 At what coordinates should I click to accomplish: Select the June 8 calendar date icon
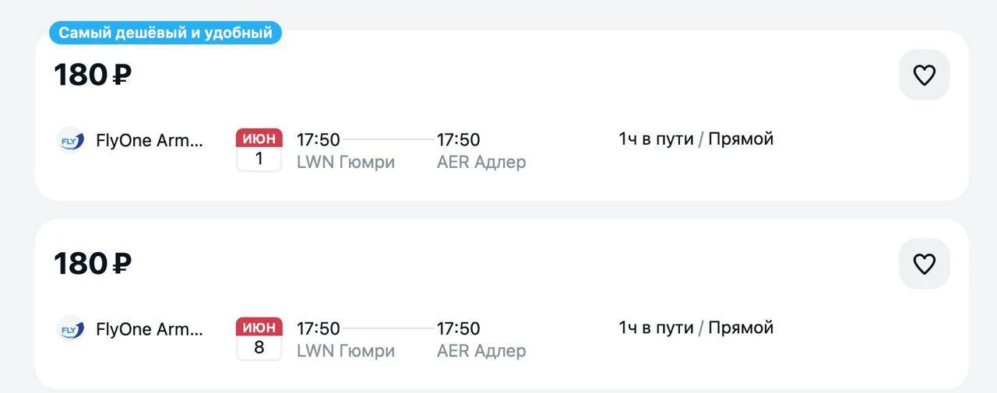[x=259, y=339]
